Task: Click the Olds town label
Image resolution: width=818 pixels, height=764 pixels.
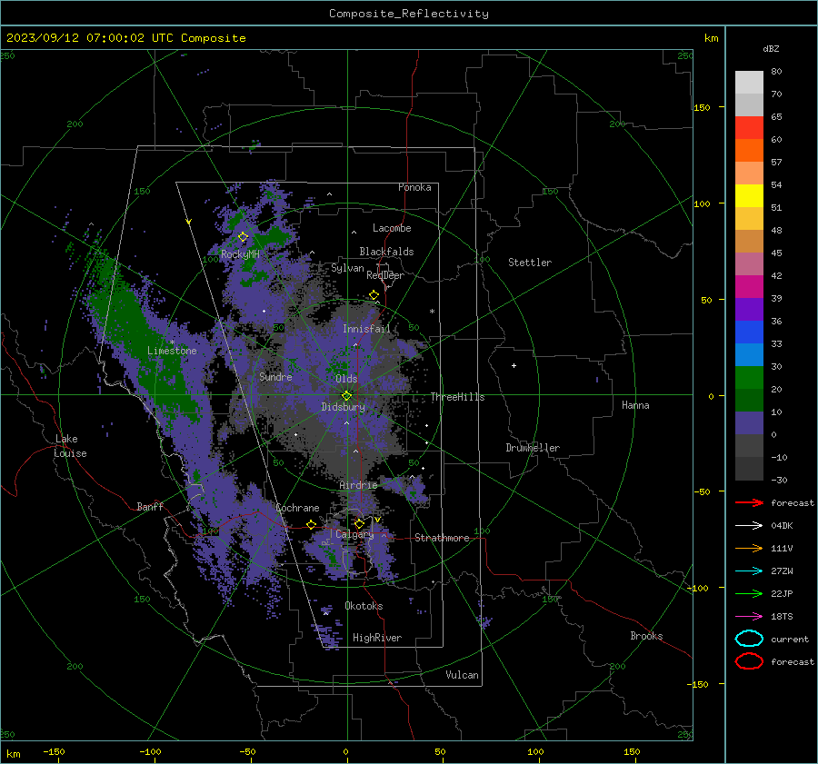Action: click(346, 379)
